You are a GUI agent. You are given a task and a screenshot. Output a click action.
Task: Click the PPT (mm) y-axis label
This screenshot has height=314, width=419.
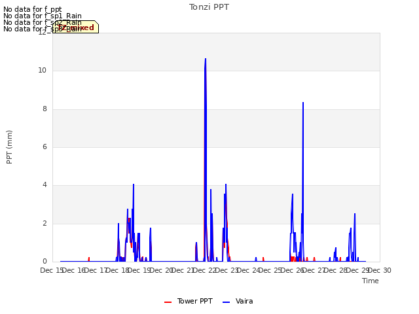[9, 147]
